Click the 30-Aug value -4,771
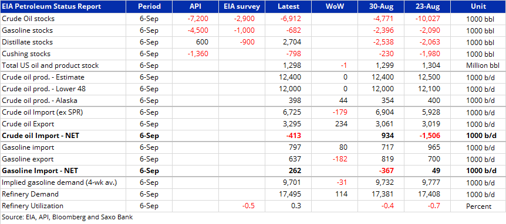This screenshot has height=224, width=506. pyautogui.click(x=383, y=19)
